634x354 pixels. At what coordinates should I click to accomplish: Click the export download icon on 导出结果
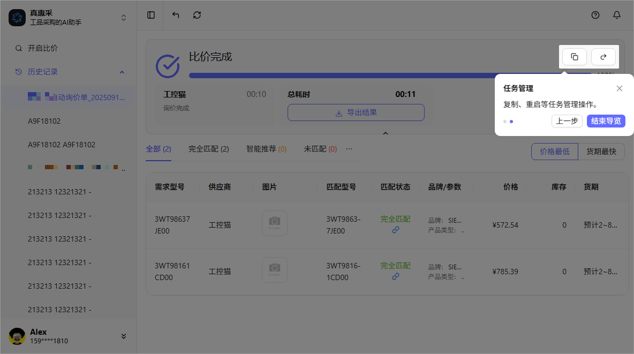click(339, 113)
